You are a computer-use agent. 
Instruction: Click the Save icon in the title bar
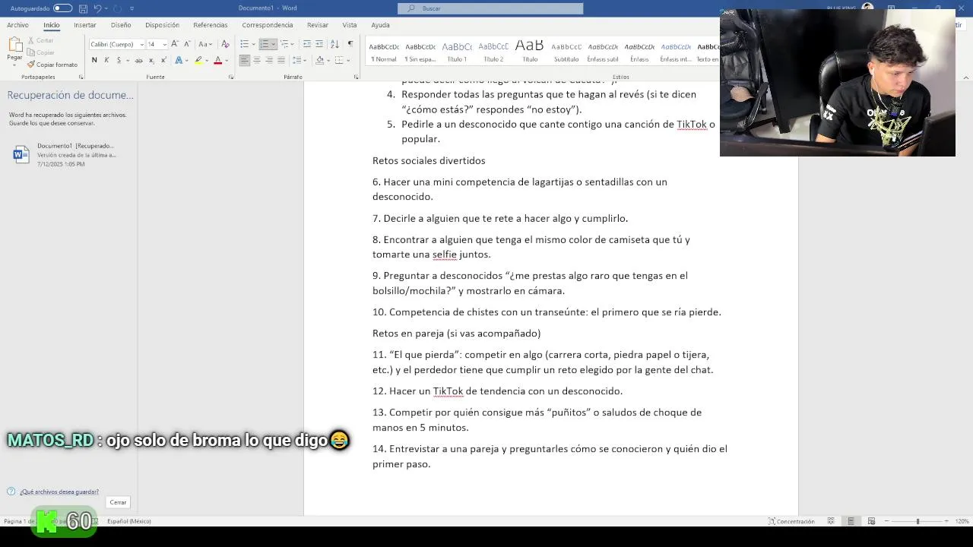(x=83, y=8)
